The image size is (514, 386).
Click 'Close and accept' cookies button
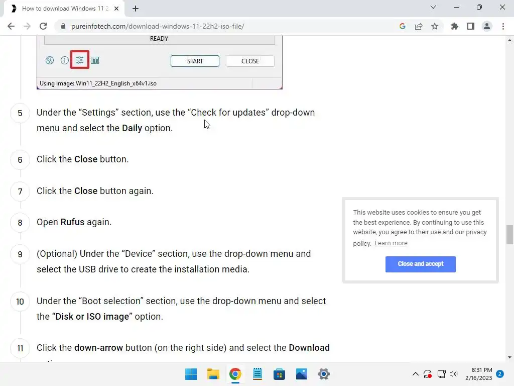pyautogui.click(x=421, y=264)
